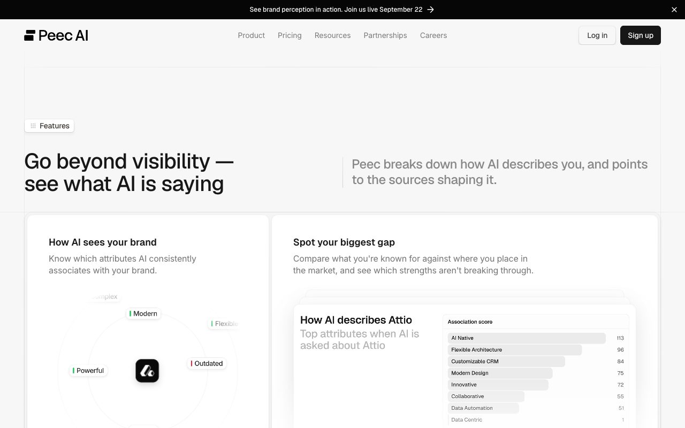The width and height of the screenshot is (685, 428).
Task: Click the score value 113
Action: [x=620, y=338]
